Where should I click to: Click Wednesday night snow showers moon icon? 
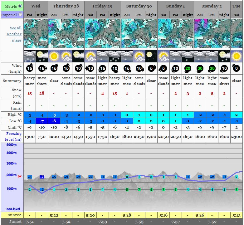(42, 56)
